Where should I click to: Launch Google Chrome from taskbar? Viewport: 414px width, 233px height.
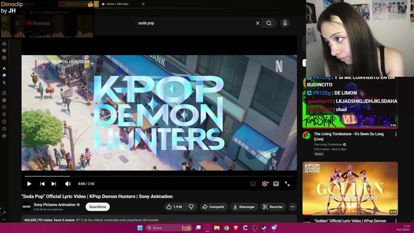point(226,228)
